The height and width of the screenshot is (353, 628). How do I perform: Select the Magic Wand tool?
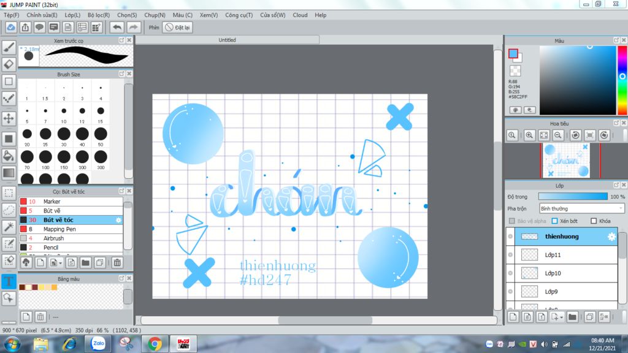click(x=9, y=227)
